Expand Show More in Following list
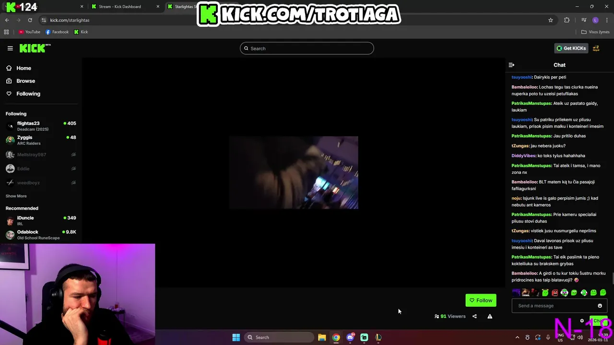Image resolution: width=614 pixels, height=345 pixels. pyautogui.click(x=16, y=196)
